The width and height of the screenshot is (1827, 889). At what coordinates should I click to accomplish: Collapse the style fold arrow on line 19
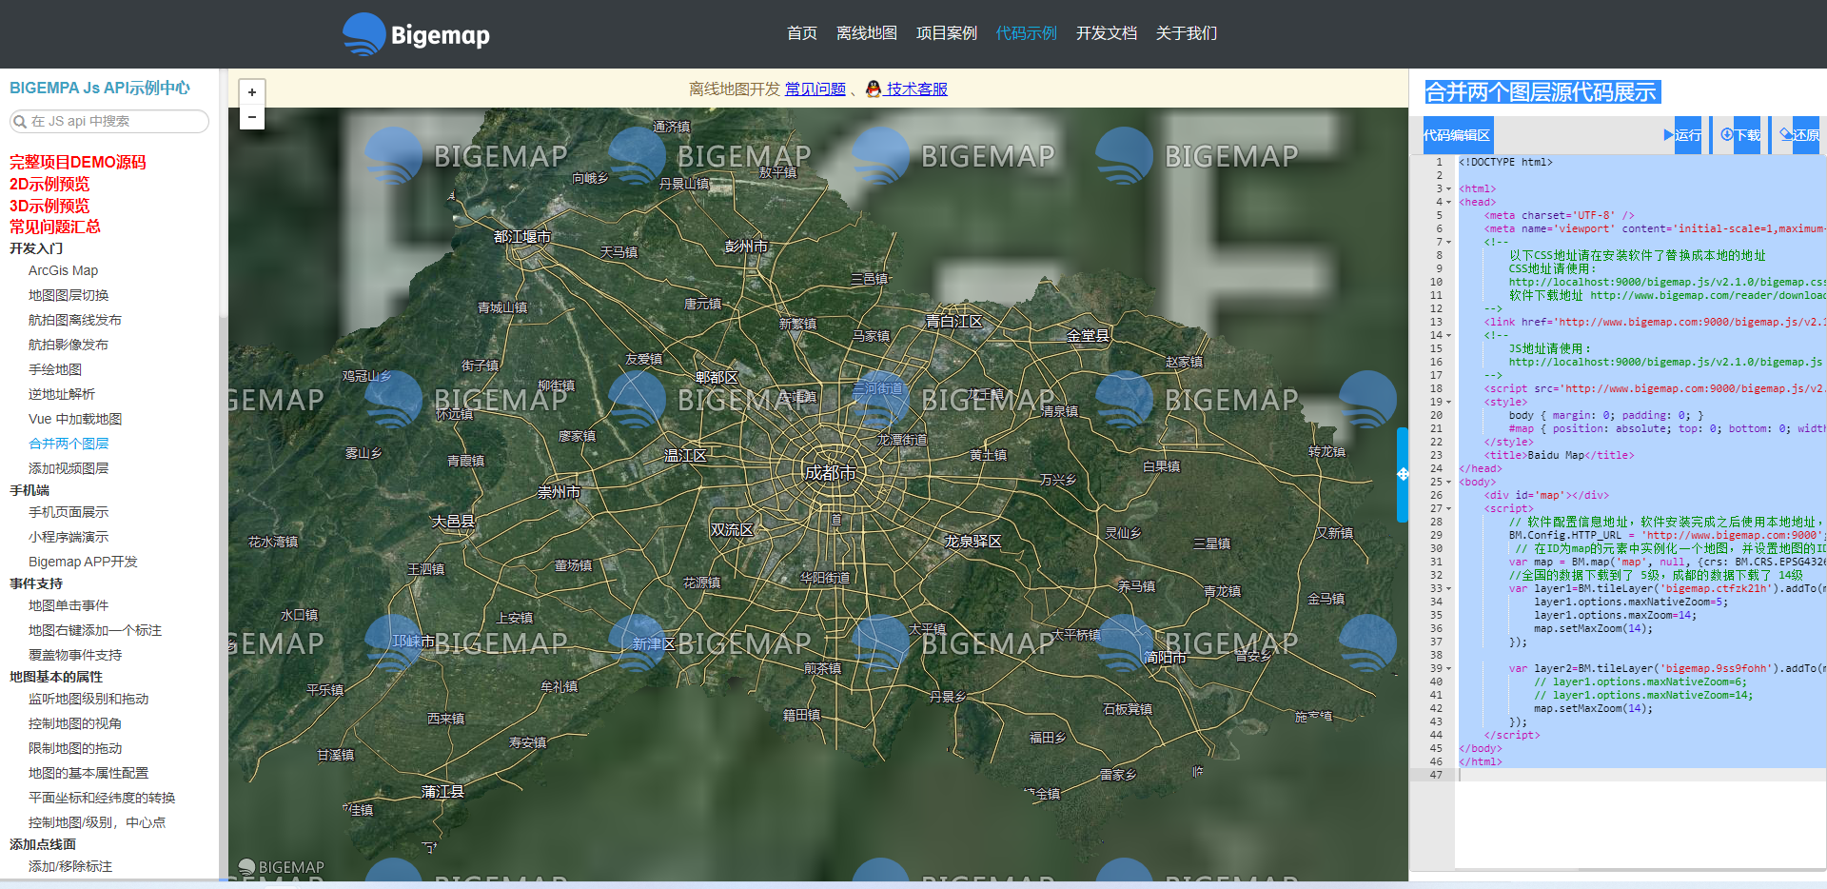click(1448, 402)
